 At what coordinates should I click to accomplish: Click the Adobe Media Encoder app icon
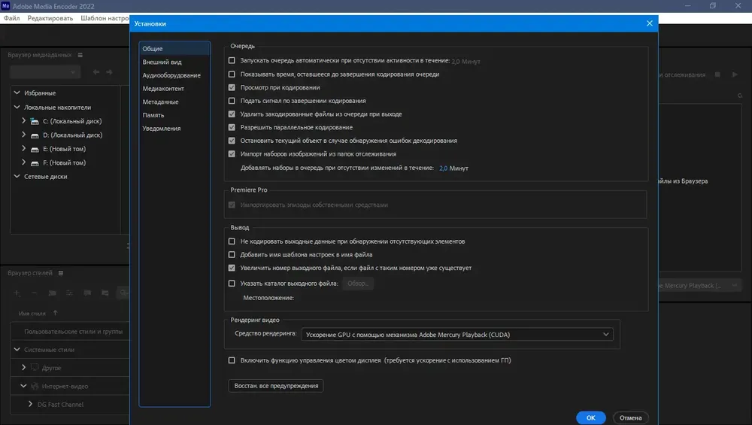(x=6, y=6)
